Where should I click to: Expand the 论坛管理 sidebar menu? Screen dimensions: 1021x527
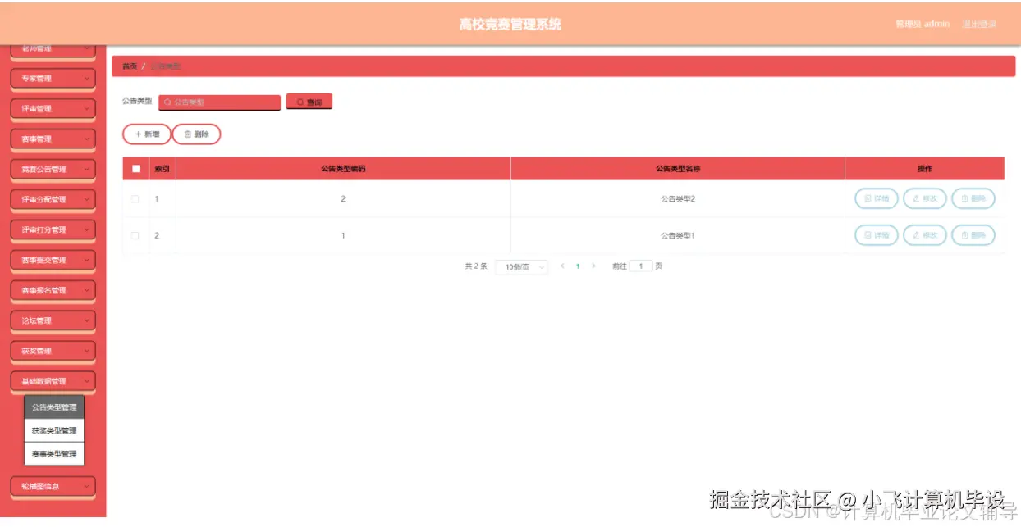pyautogui.click(x=53, y=321)
